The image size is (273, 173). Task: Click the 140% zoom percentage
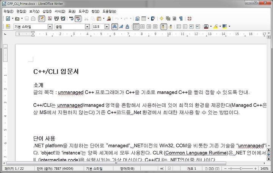[x=264, y=169]
